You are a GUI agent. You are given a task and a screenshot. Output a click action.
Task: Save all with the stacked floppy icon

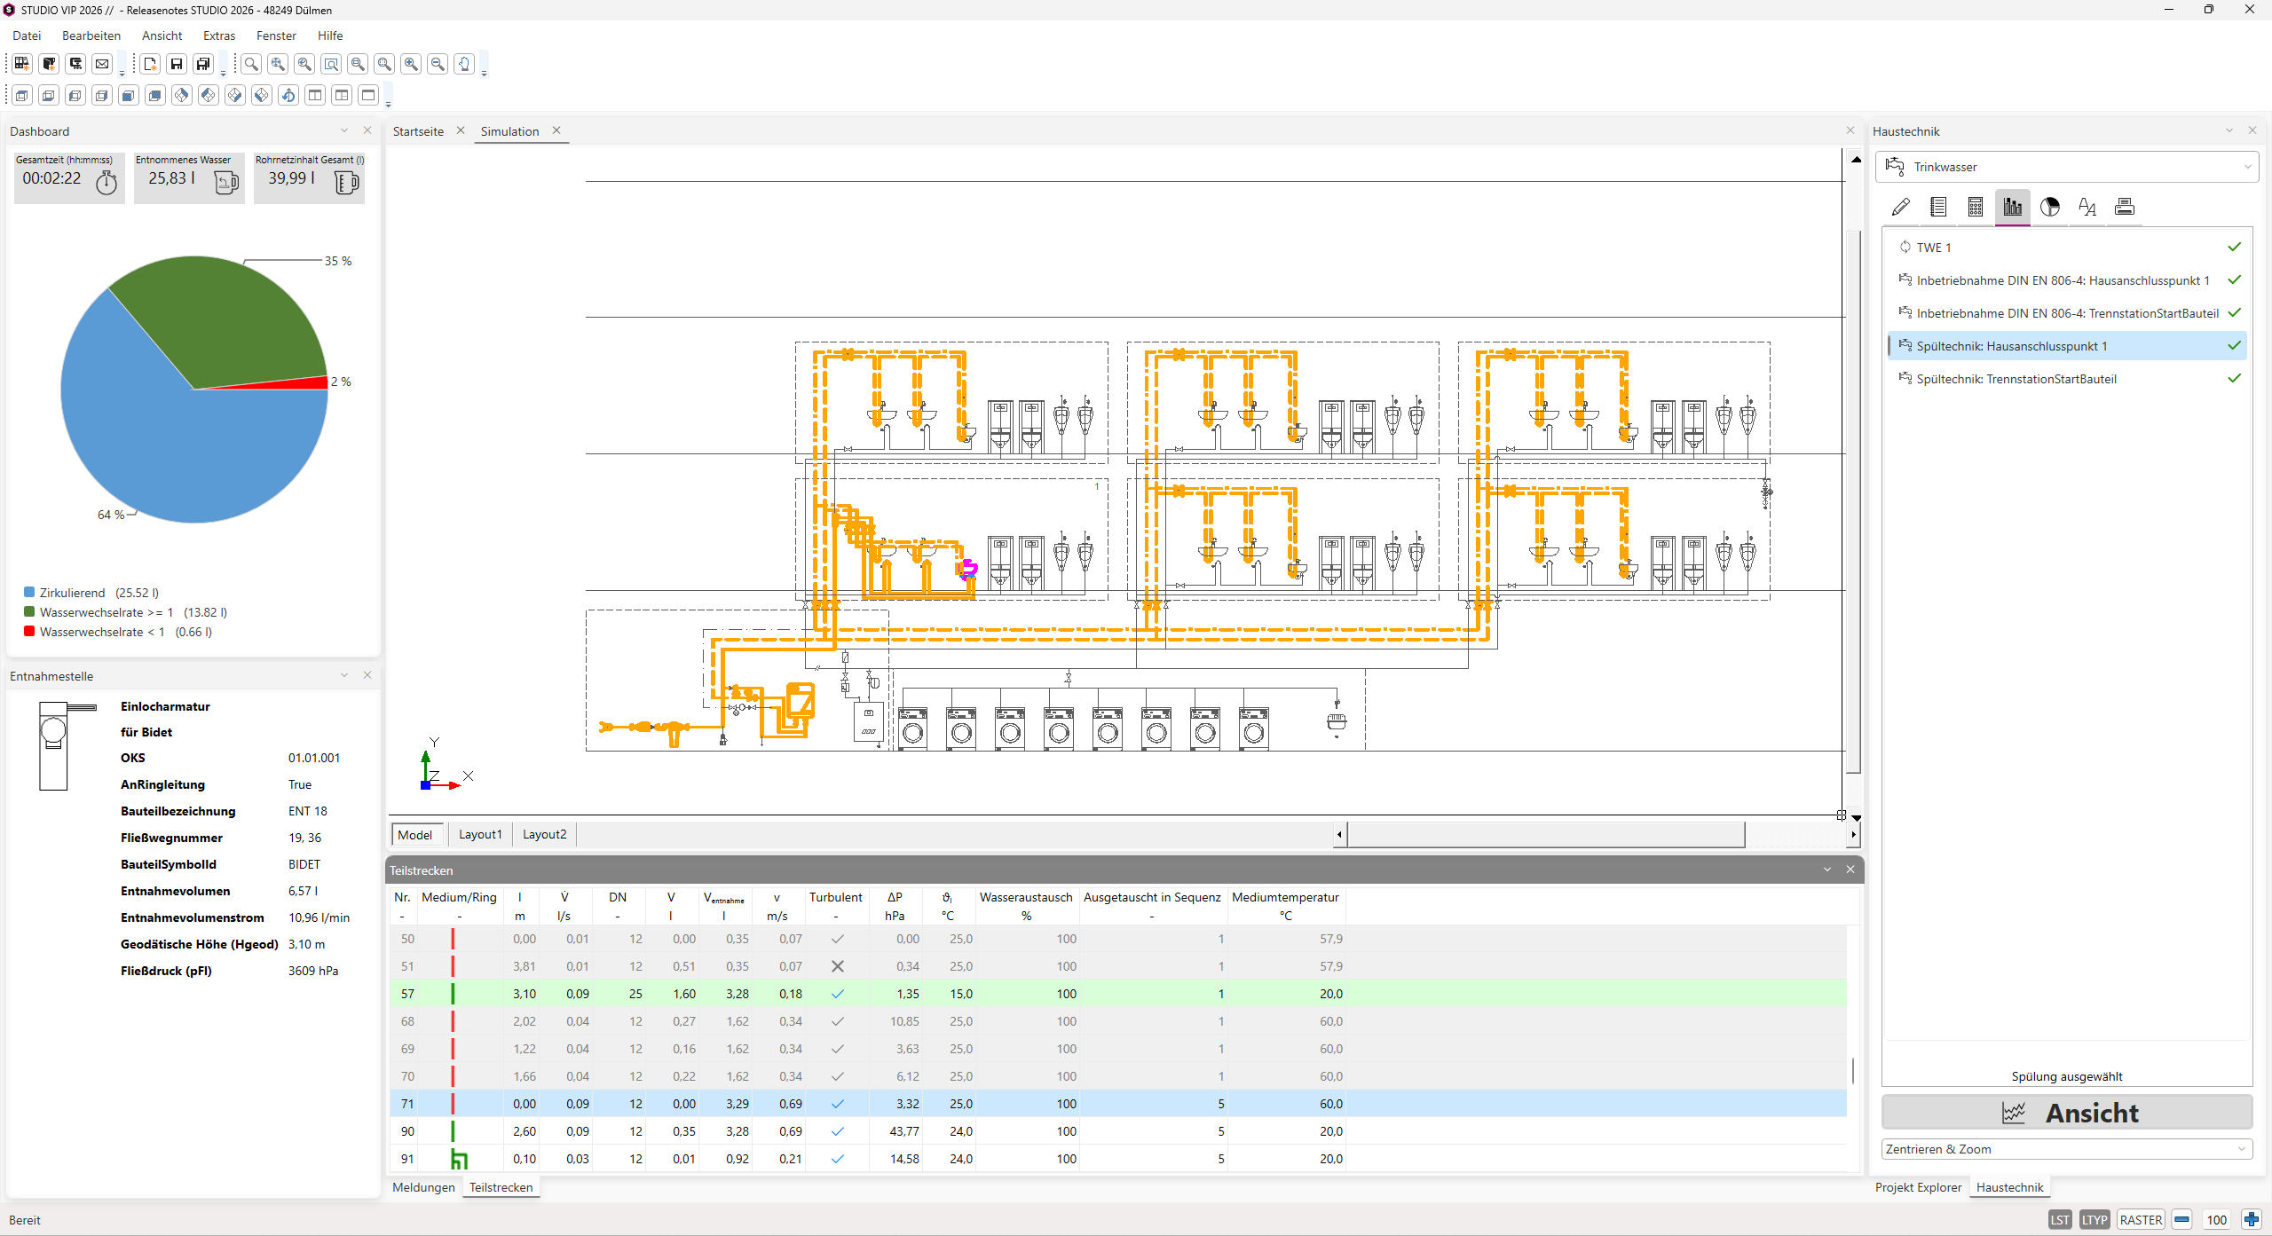[x=203, y=64]
